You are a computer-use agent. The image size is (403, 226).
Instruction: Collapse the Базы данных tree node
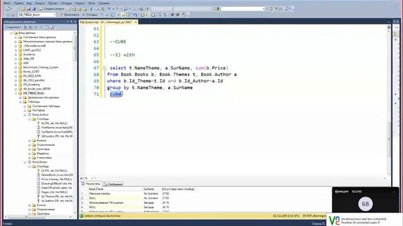tap(11, 33)
